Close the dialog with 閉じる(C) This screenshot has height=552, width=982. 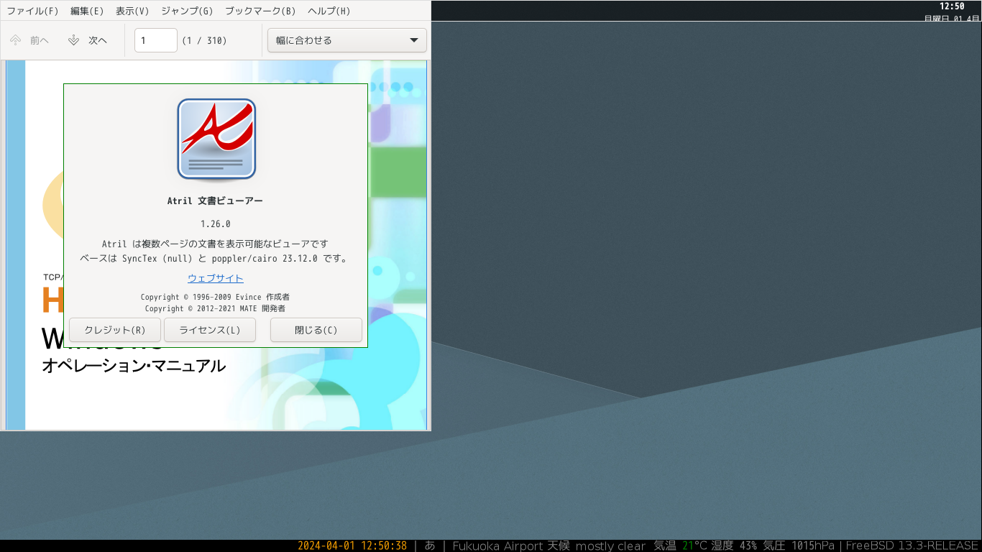tap(316, 330)
